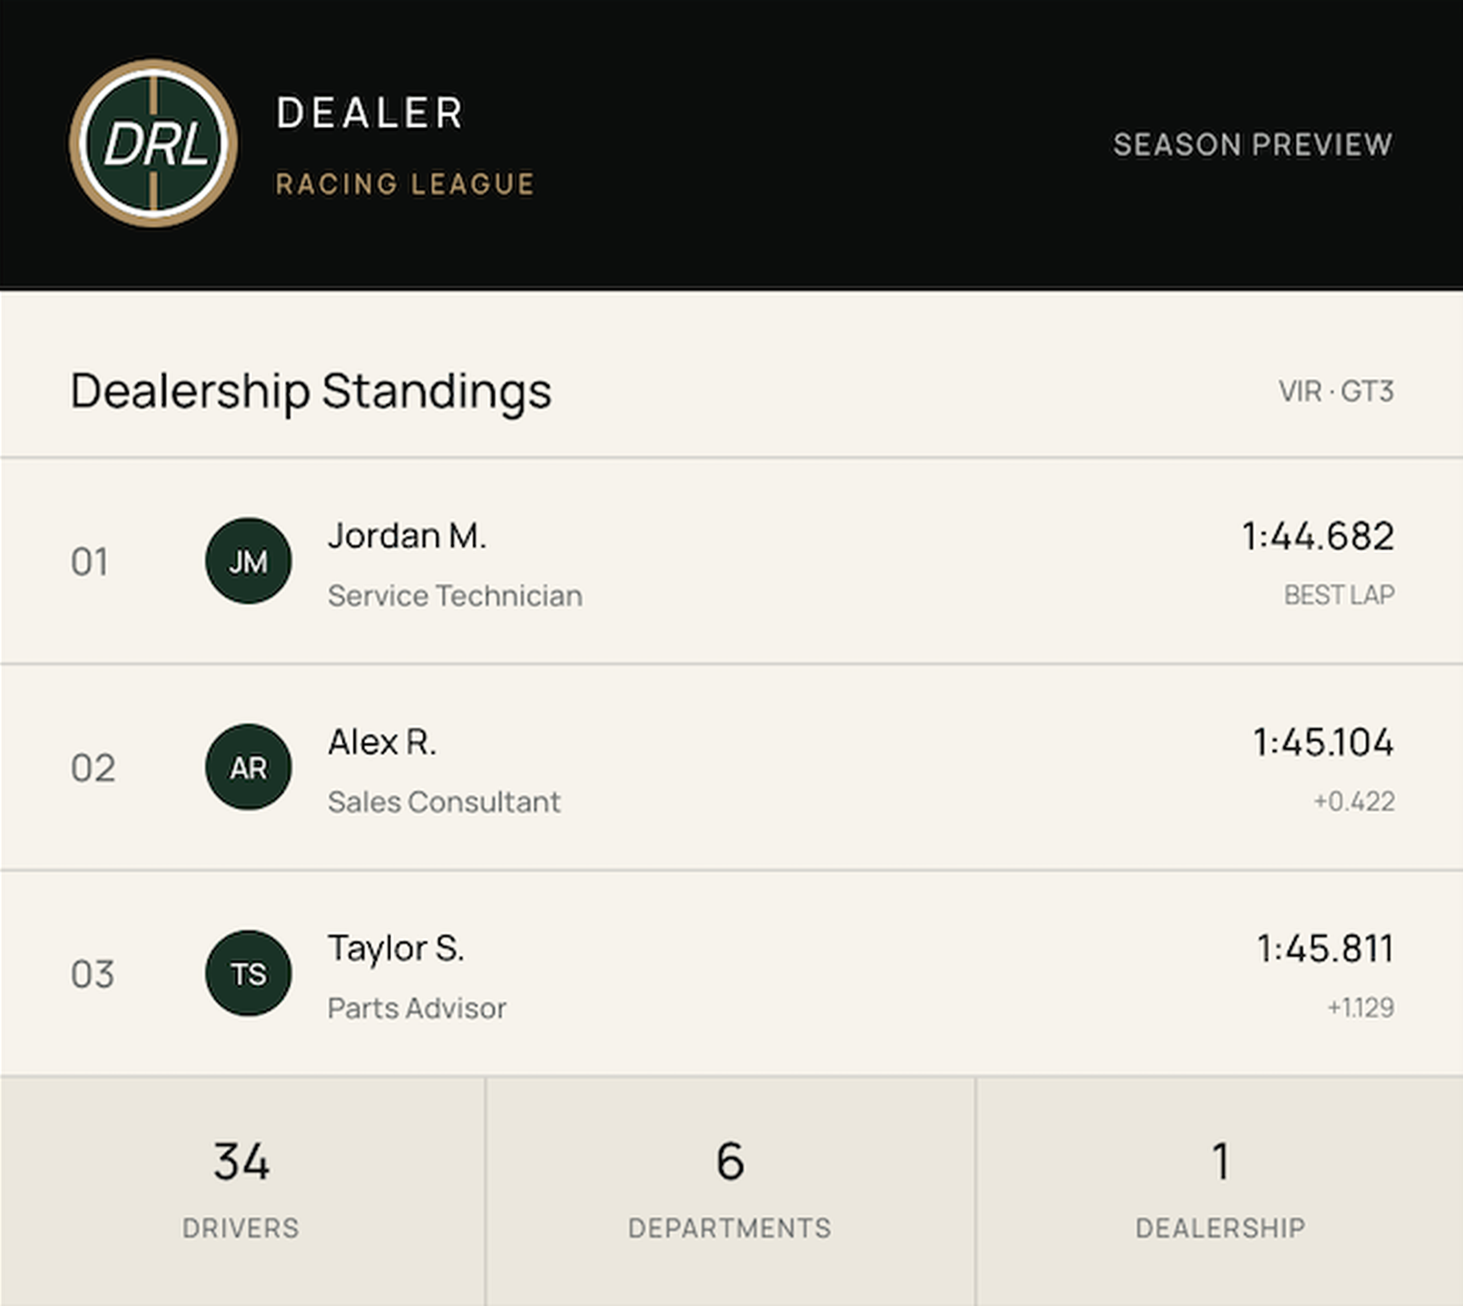Select the 1 Dealership stat tile

[x=1220, y=1191]
